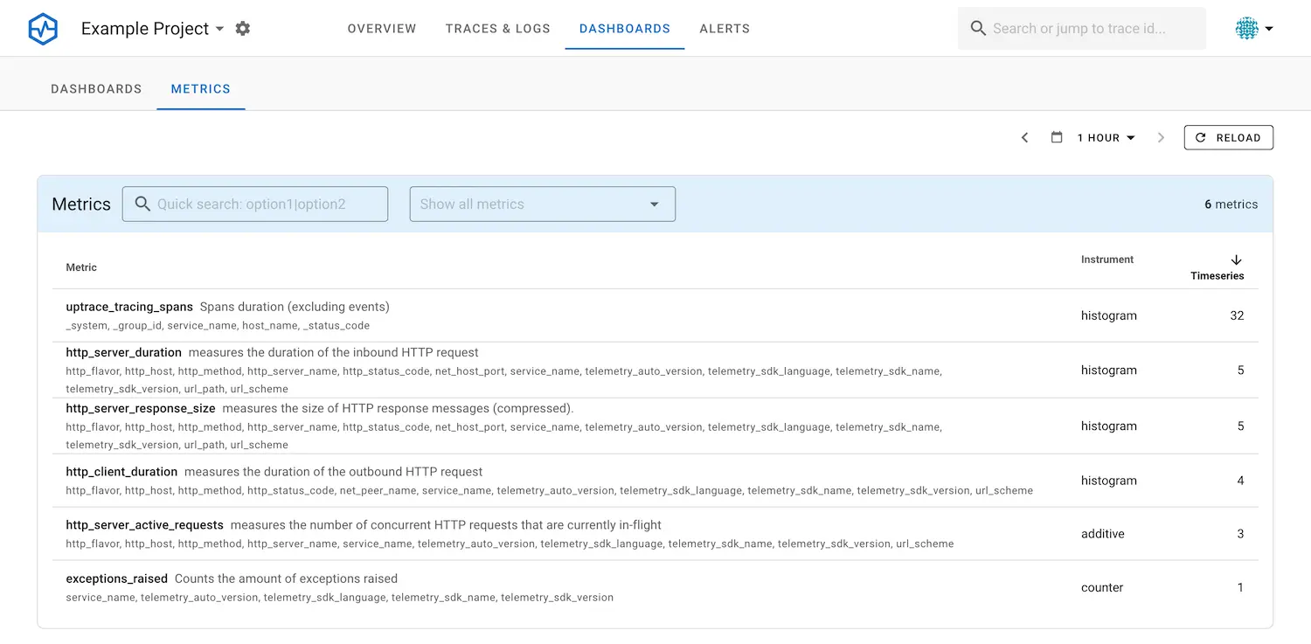Go to next time period arrow
This screenshot has width=1311, height=644.
pyautogui.click(x=1161, y=138)
